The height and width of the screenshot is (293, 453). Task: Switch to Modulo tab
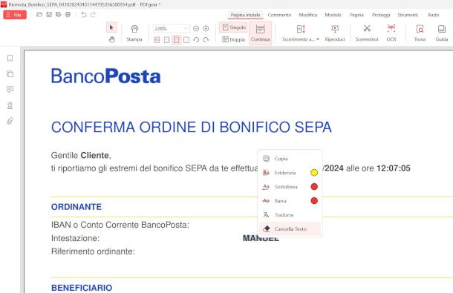pyautogui.click(x=333, y=15)
